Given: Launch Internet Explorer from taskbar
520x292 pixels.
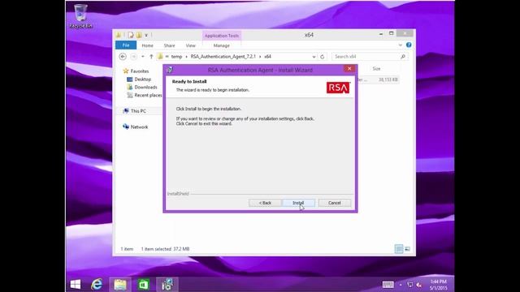Looking at the screenshot, I should pos(97,284).
